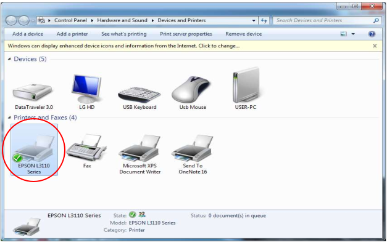The width and height of the screenshot is (387, 243).
Task: Click Model value EPSON L3110 Series
Action: [152, 223]
